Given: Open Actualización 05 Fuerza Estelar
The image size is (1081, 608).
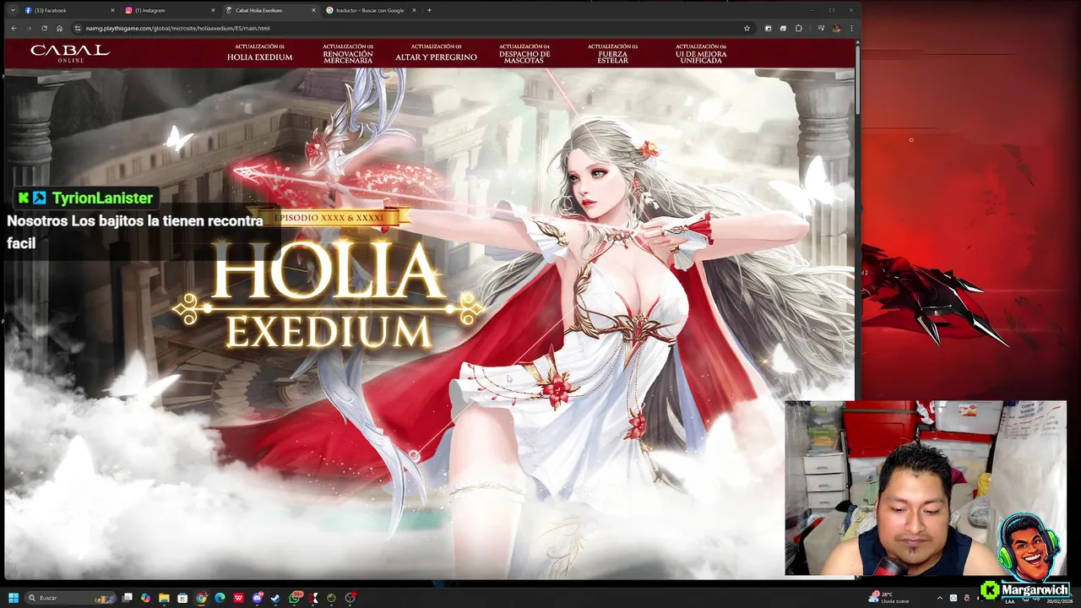Looking at the screenshot, I should 612,54.
